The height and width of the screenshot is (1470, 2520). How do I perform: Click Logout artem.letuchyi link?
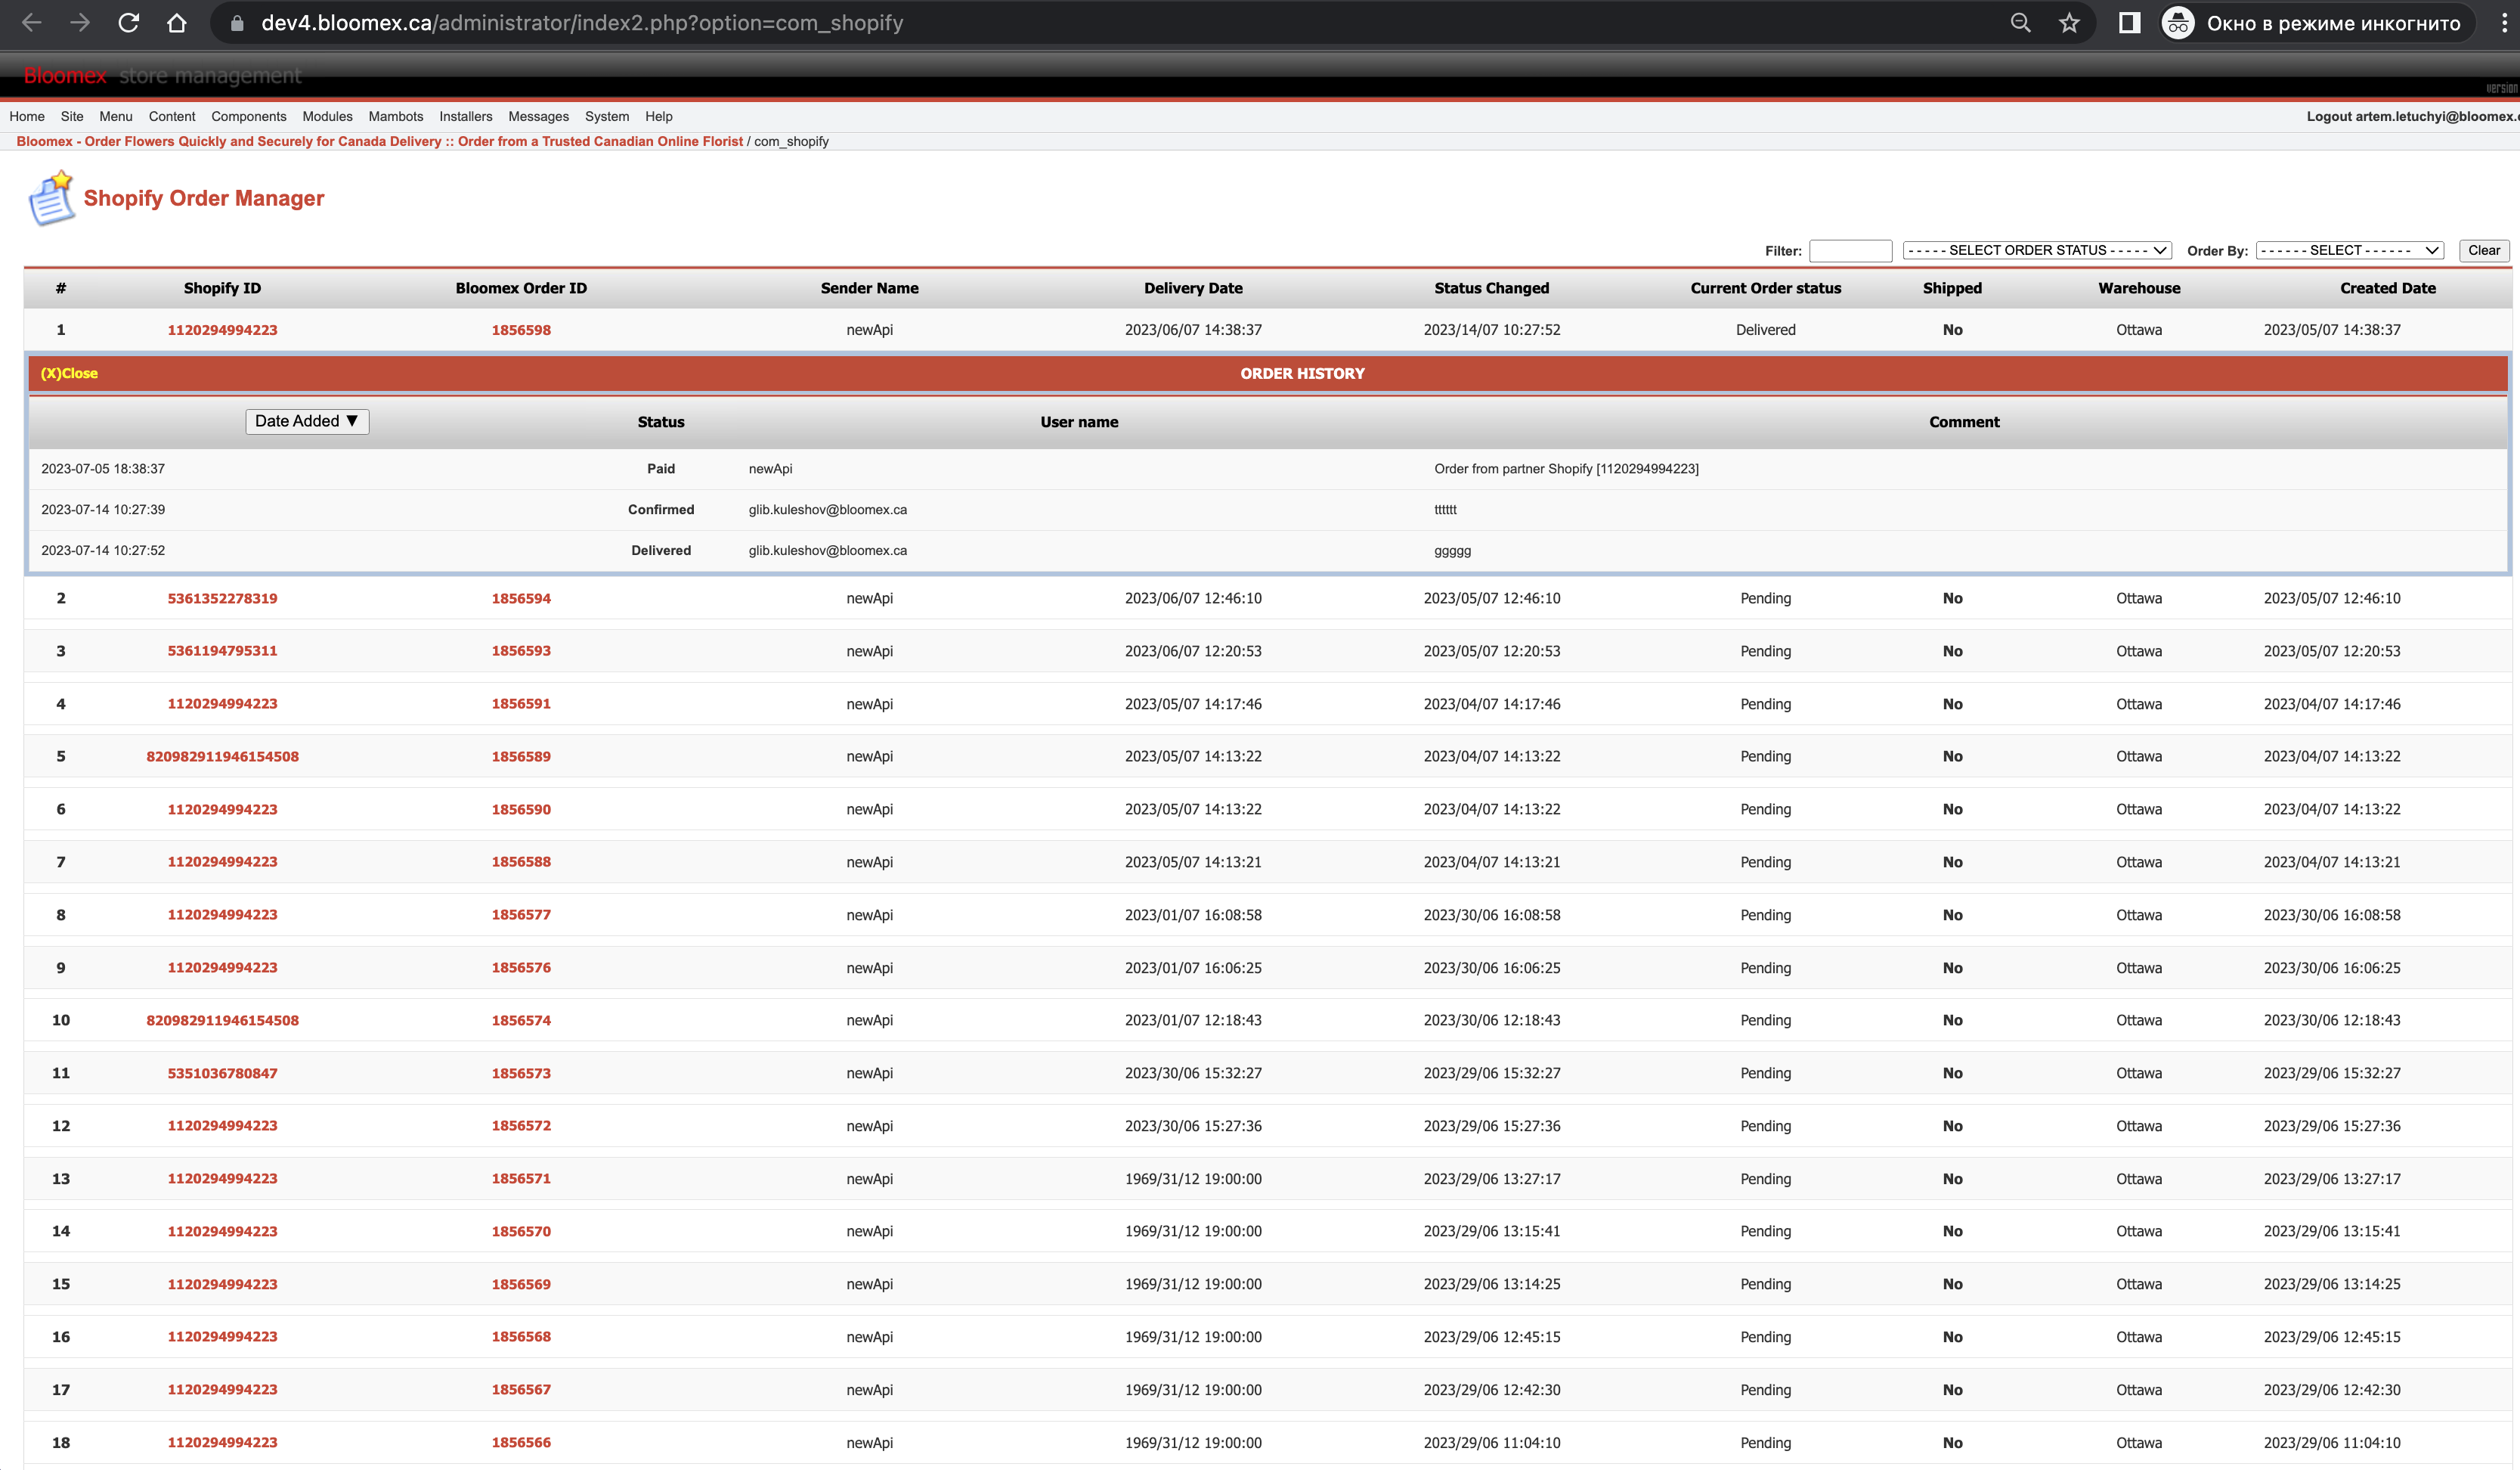2412,116
